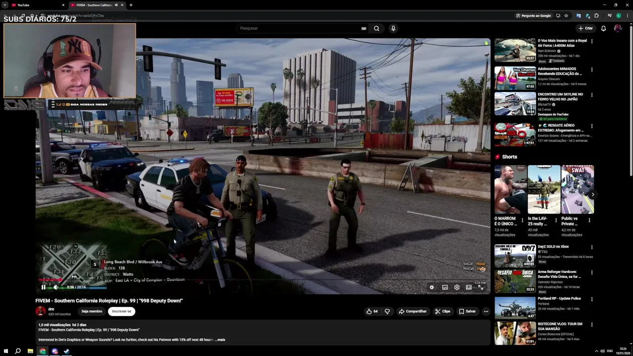Click the Clipe scissors button
Screen dimensions: 633x356
click(x=443, y=311)
